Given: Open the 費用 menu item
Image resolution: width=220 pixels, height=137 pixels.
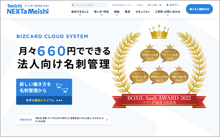Looking at the screenshot, I should 128,12.
